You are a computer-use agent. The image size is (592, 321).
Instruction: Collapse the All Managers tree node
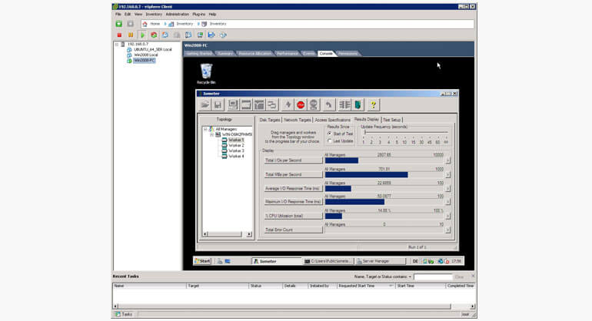point(205,129)
